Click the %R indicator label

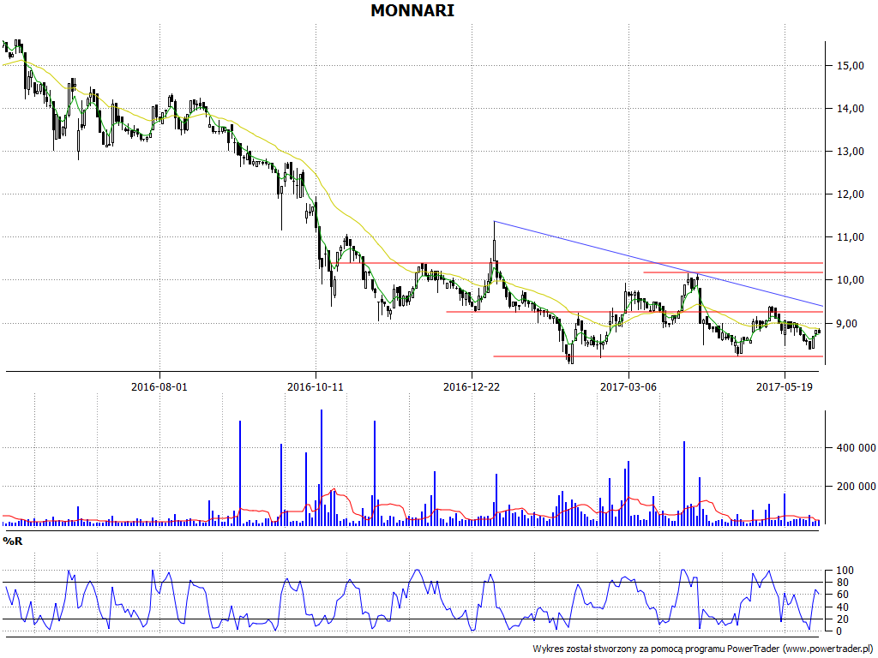click(12, 541)
